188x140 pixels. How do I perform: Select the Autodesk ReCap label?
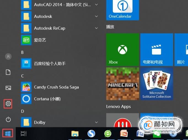tap(50, 28)
